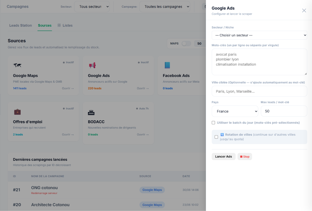
Task: Click 0 leads on BODACC card
Action: point(93,134)
